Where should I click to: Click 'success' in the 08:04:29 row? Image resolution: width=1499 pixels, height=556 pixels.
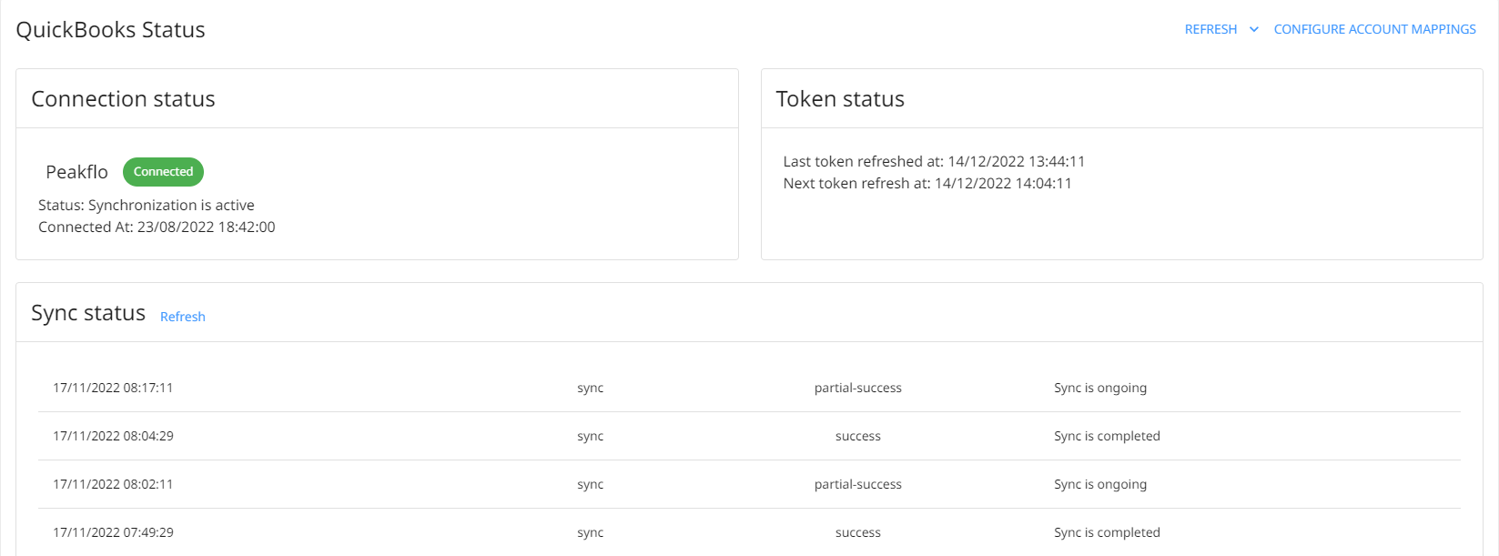click(858, 436)
